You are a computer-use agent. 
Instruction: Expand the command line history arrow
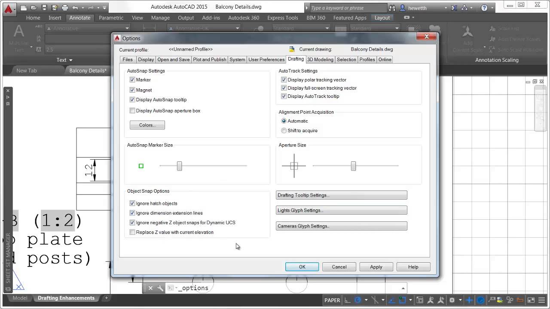(403, 288)
